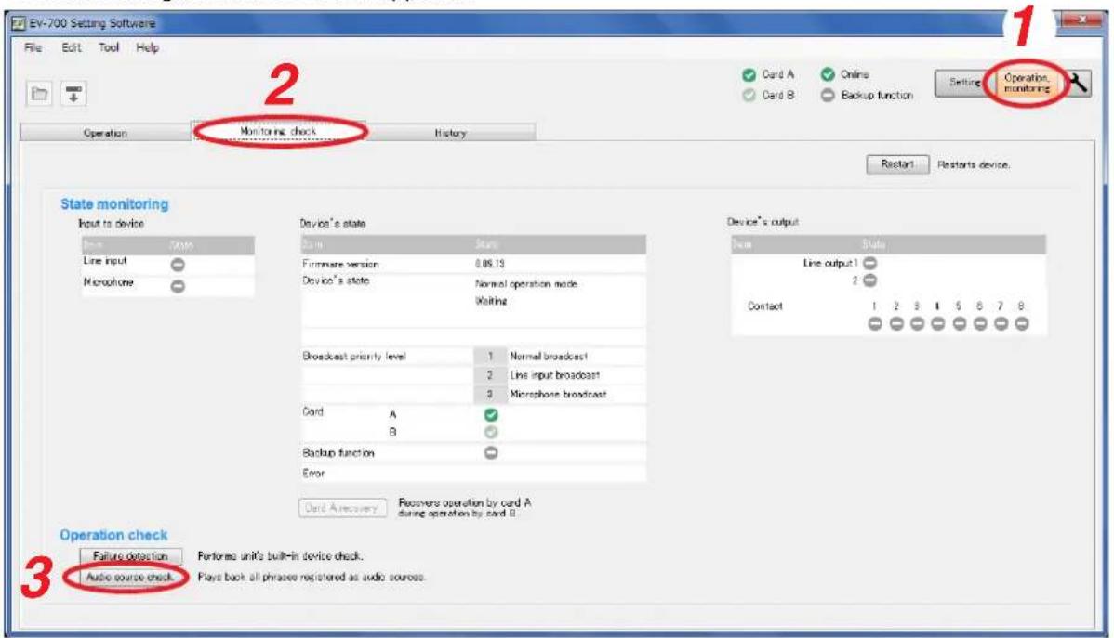The height and width of the screenshot is (638, 1114).
Task: Click the 'Device's output' table heading
Action: [763, 222]
